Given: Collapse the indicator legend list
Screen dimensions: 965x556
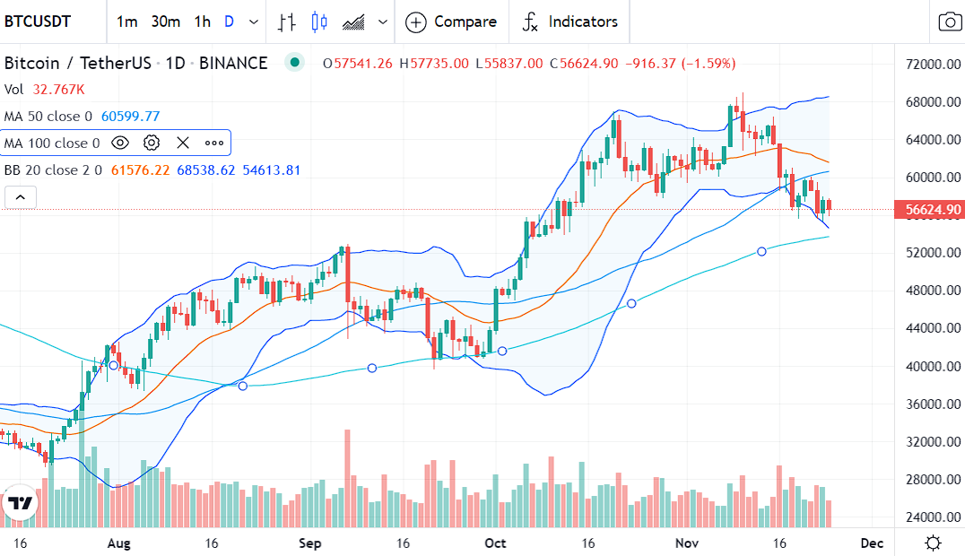Looking at the screenshot, I should (21, 197).
